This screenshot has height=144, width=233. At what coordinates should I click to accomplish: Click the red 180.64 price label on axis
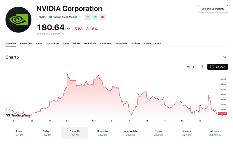pos(222,114)
